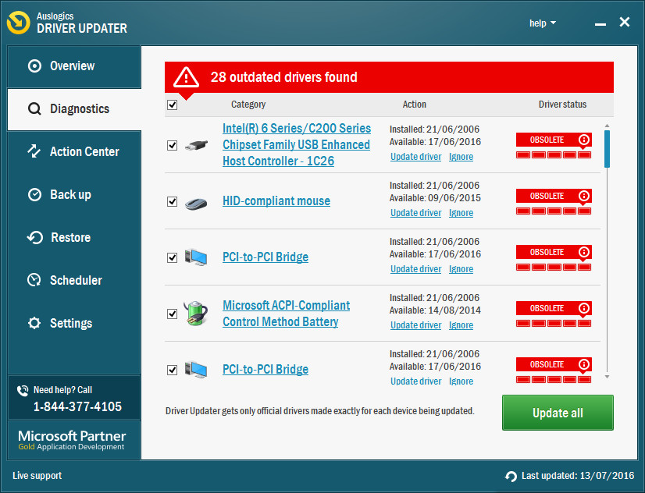Open the Scheduler tab
The height and width of the screenshot is (493, 645).
coord(74,280)
